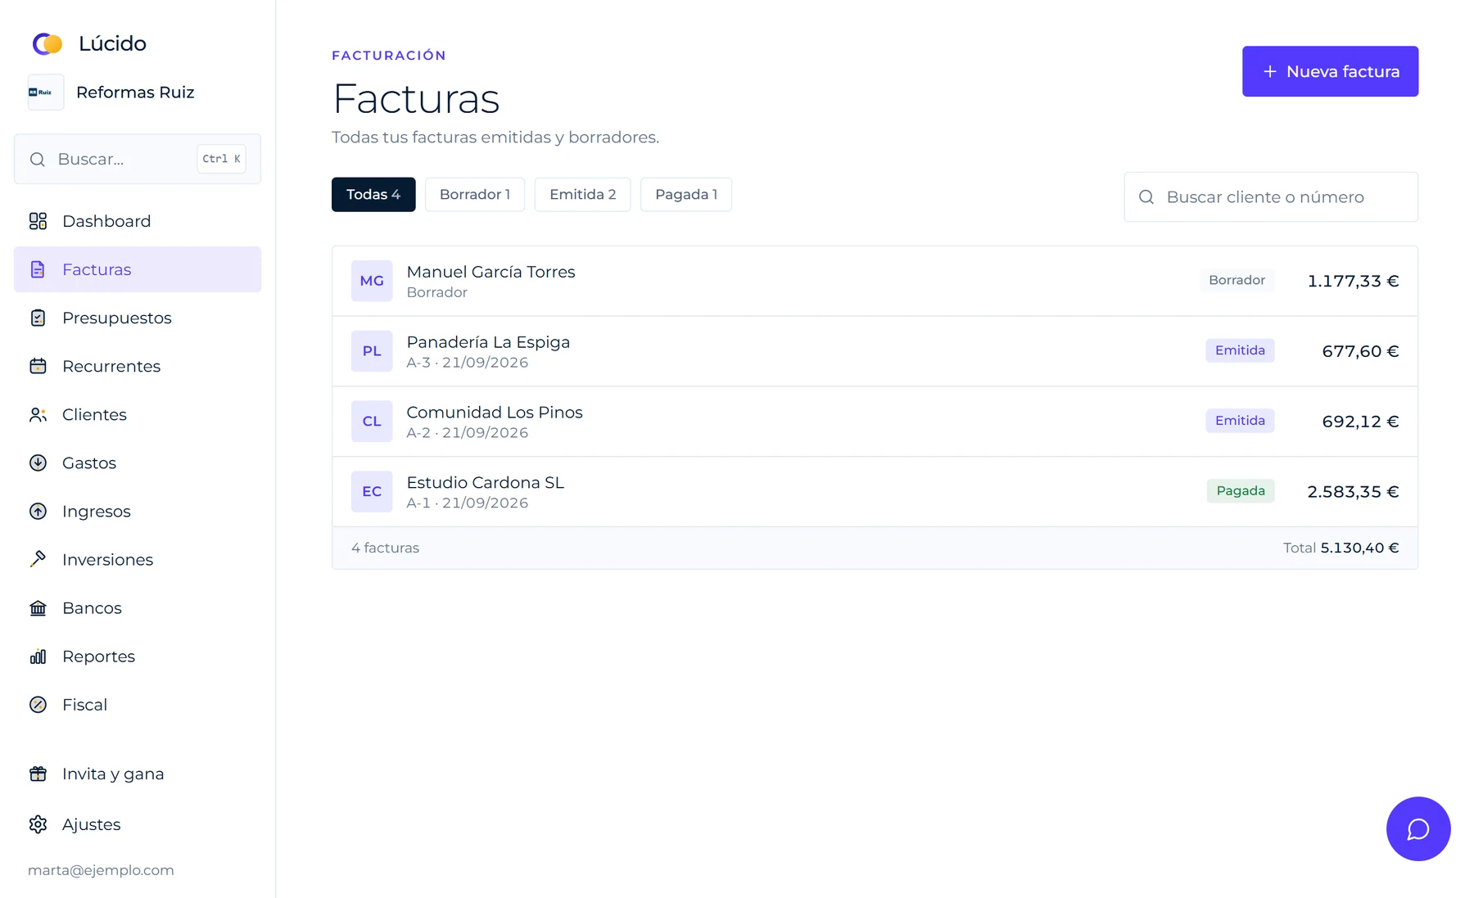
Task: Click the Inversiones gavel icon
Action: (x=38, y=559)
